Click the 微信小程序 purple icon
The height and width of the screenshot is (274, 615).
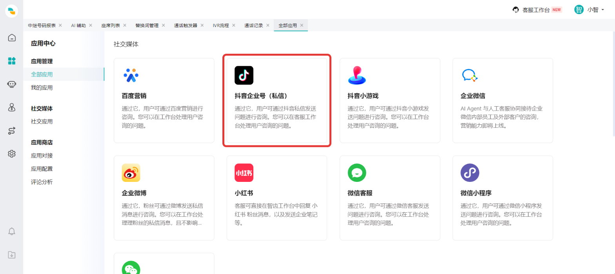coord(470,172)
